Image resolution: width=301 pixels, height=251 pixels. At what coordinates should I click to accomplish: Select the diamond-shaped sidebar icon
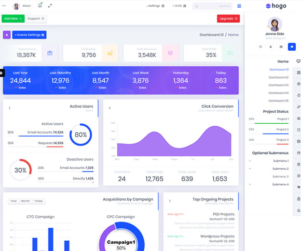298,84
